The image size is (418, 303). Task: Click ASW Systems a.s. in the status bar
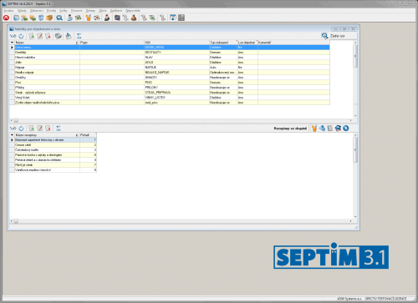pos(349,299)
